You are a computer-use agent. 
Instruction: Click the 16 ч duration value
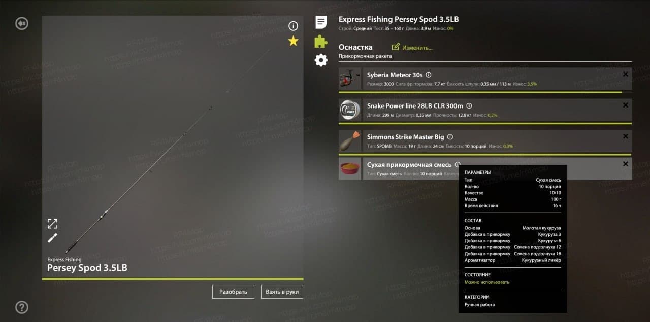(x=557, y=206)
